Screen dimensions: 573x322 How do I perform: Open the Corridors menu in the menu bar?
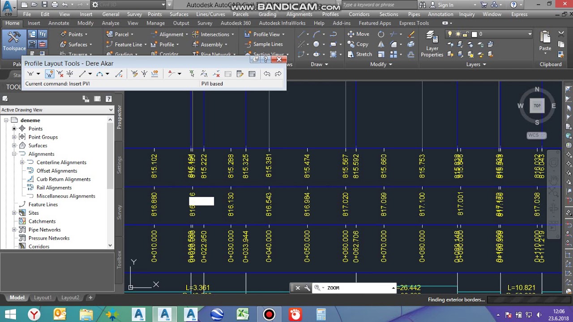click(x=359, y=14)
